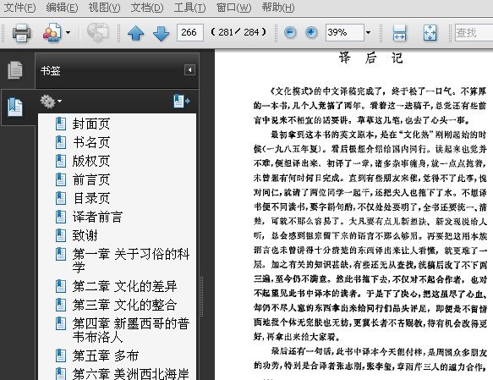Screen dimensions: 493x380
Task: Click the bookmark icon beside 第三章 文化的整合
Action: [61, 305]
